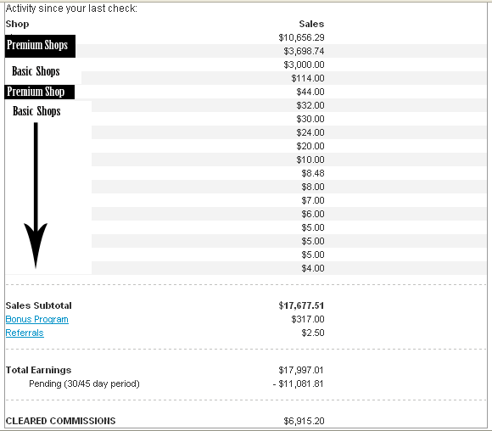Click the $317.00 bonus amount

(x=307, y=319)
